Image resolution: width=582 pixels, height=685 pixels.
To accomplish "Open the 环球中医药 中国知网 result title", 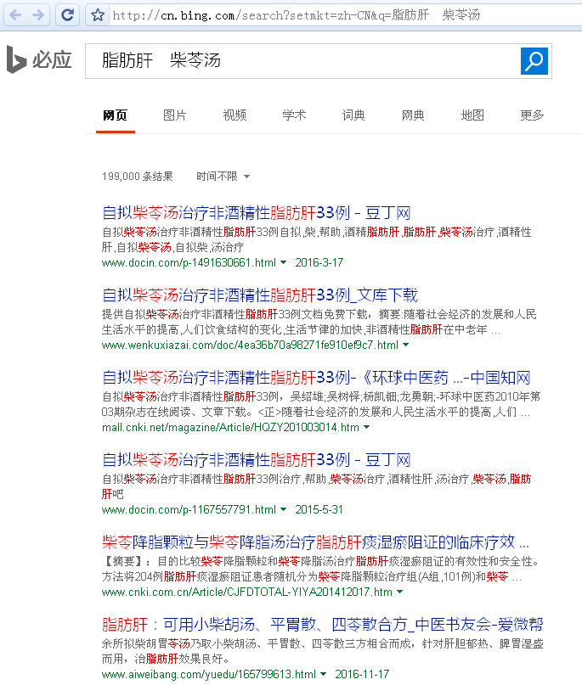I will click(x=316, y=378).
